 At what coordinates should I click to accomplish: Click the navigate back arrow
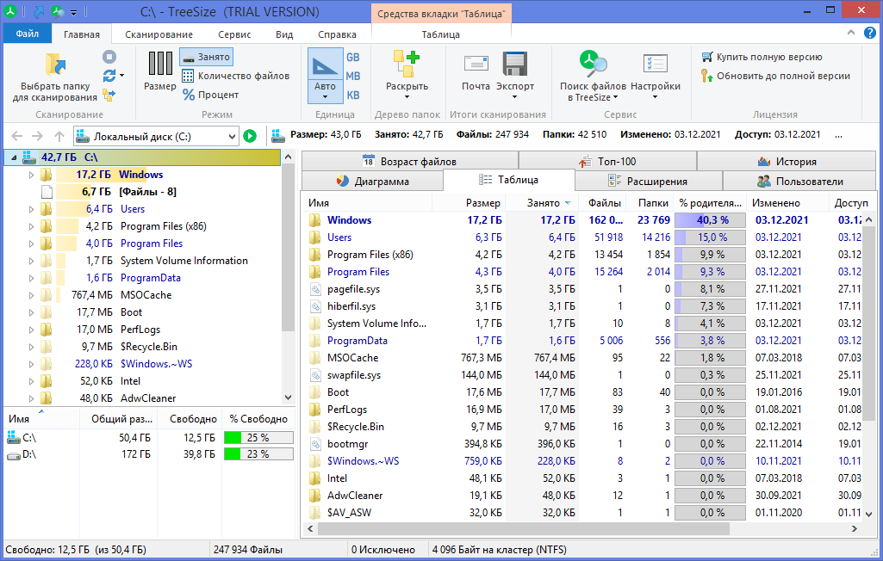pyautogui.click(x=17, y=136)
